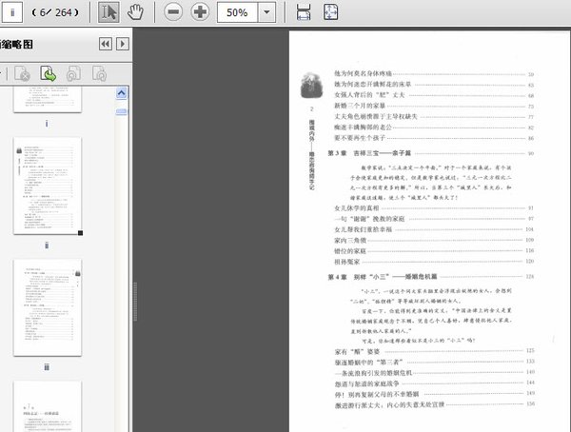Collapse the thumbnails panel with double arrow

point(106,45)
